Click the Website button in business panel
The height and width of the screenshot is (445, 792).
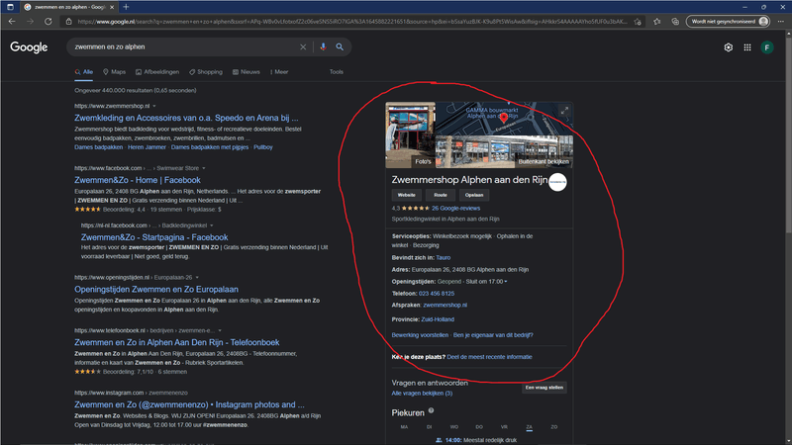(406, 195)
